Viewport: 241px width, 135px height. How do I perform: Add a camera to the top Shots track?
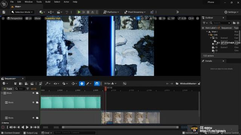37,93
